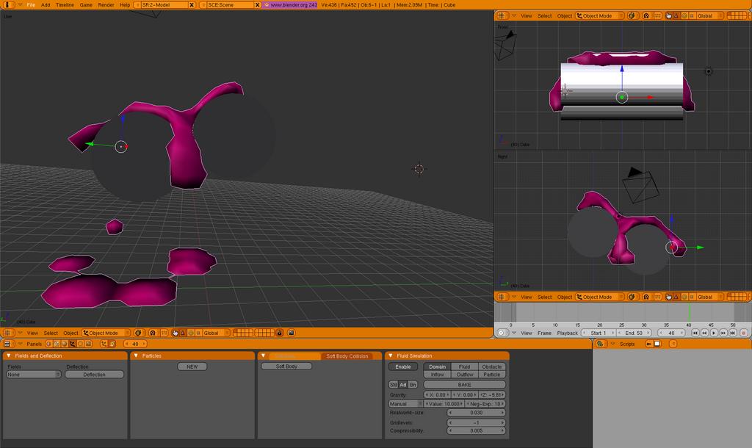The height and width of the screenshot is (448, 752).
Task: Switch to Logic context icon in Panels header
Action: click(49, 344)
